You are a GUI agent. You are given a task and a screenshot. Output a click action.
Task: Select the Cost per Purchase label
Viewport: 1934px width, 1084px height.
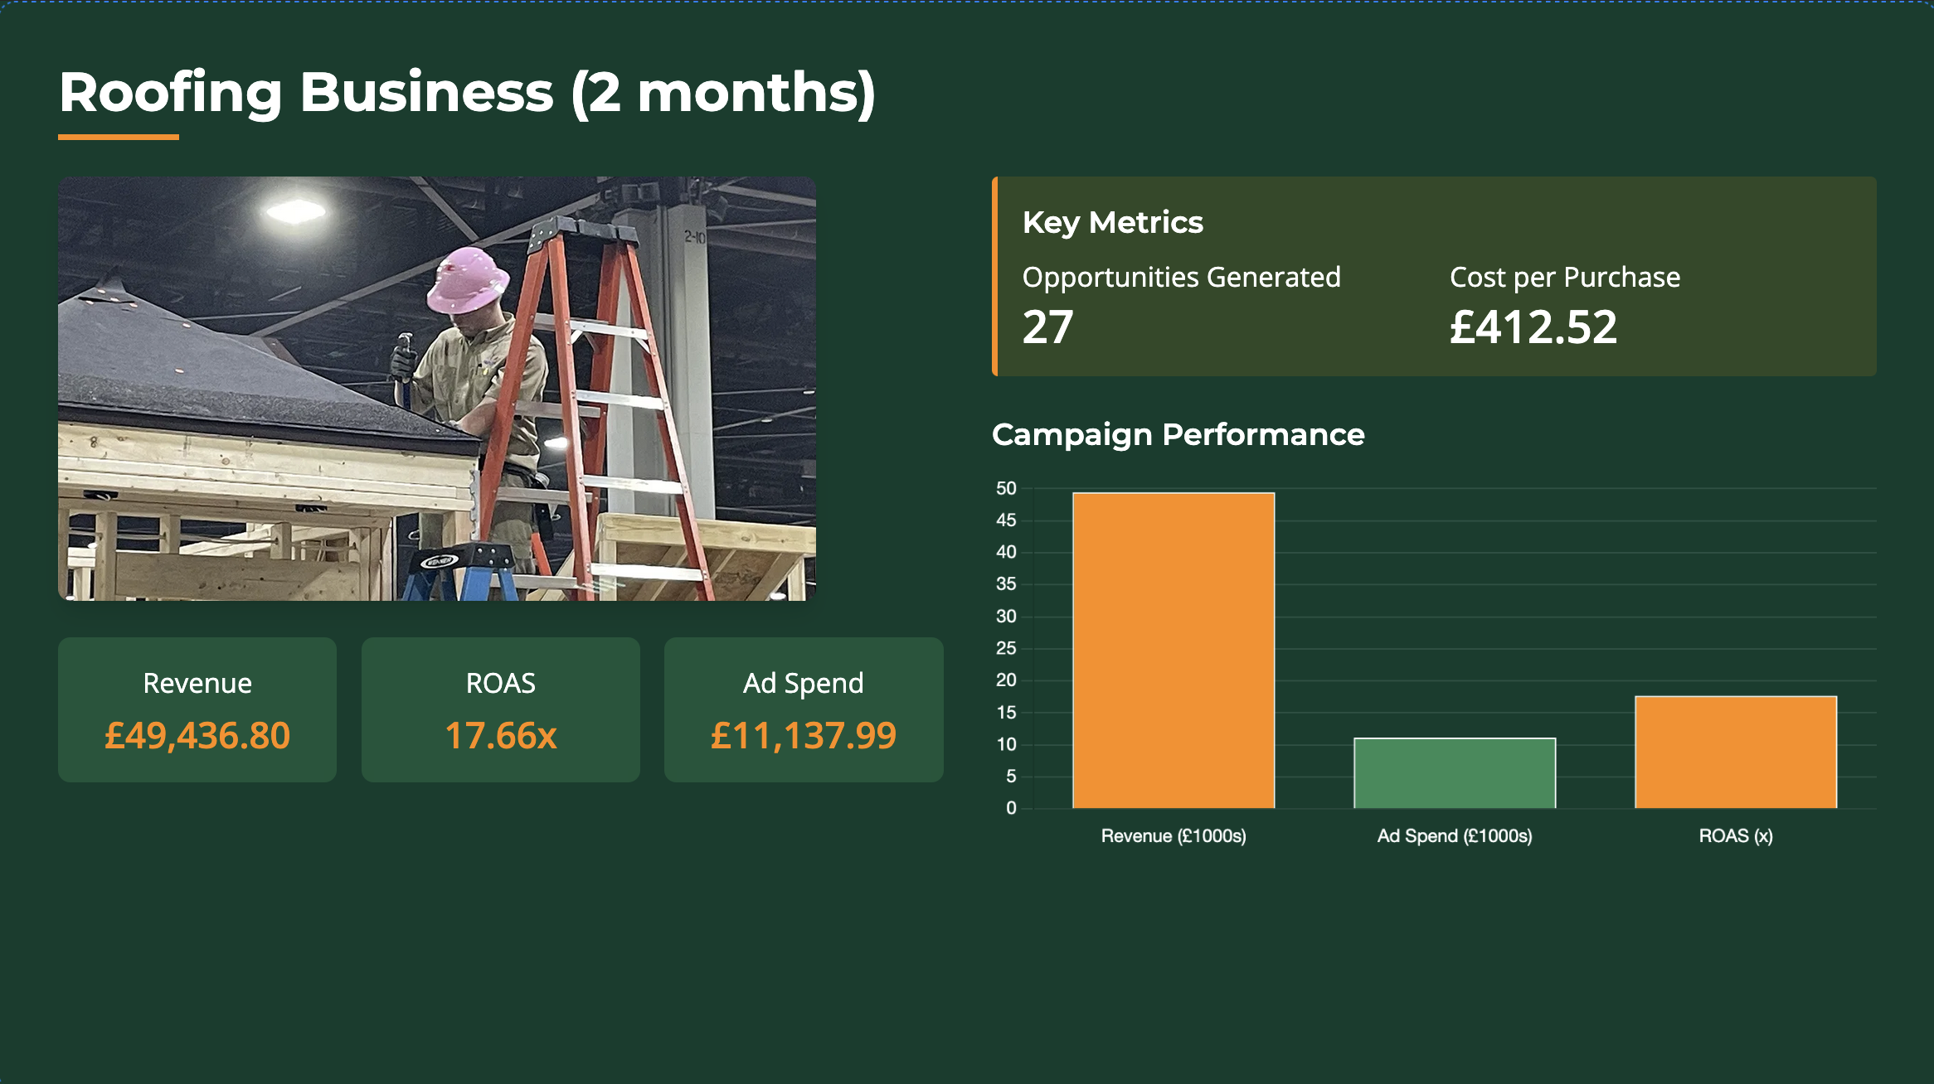tap(1564, 277)
